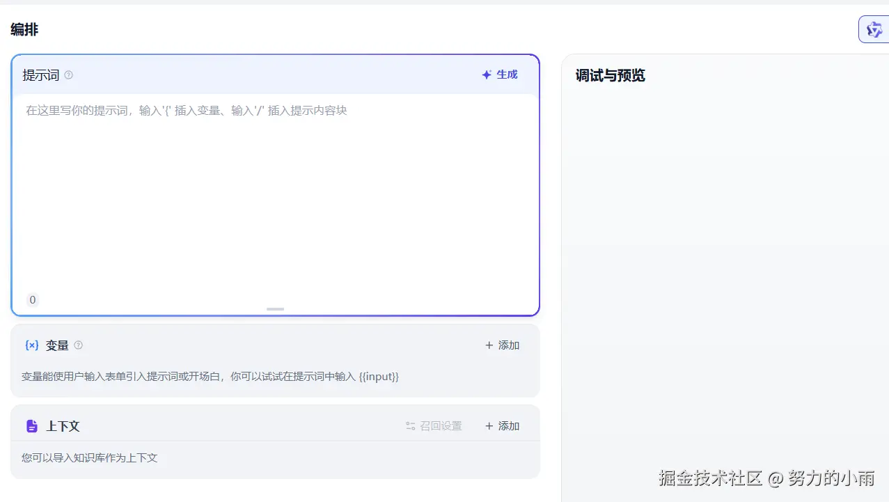Add a new variable with 添加
The width and height of the screenshot is (889, 502).
pos(502,345)
